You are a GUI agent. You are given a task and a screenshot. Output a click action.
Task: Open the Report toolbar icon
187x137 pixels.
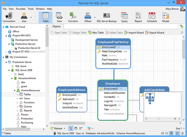138,17
